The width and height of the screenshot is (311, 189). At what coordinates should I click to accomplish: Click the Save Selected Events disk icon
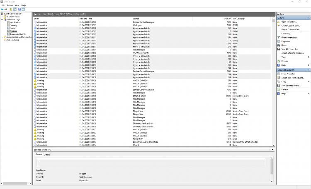click(x=279, y=86)
